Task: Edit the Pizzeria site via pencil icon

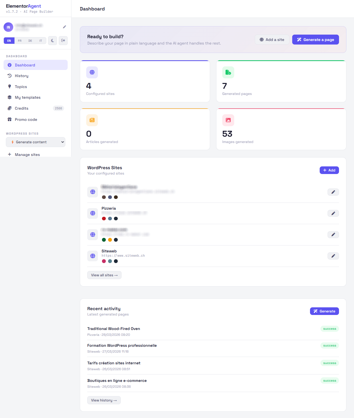Action: (x=333, y=213)
